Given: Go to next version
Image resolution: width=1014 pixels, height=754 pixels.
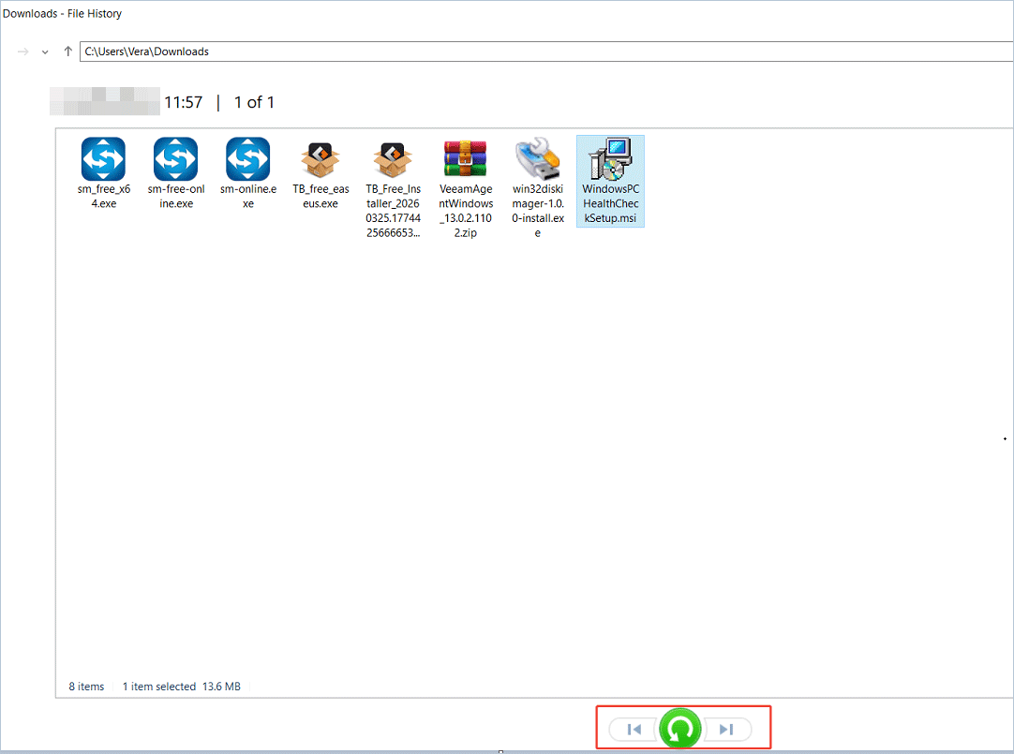Looking at the screenshot, I should tap(727, 730).
